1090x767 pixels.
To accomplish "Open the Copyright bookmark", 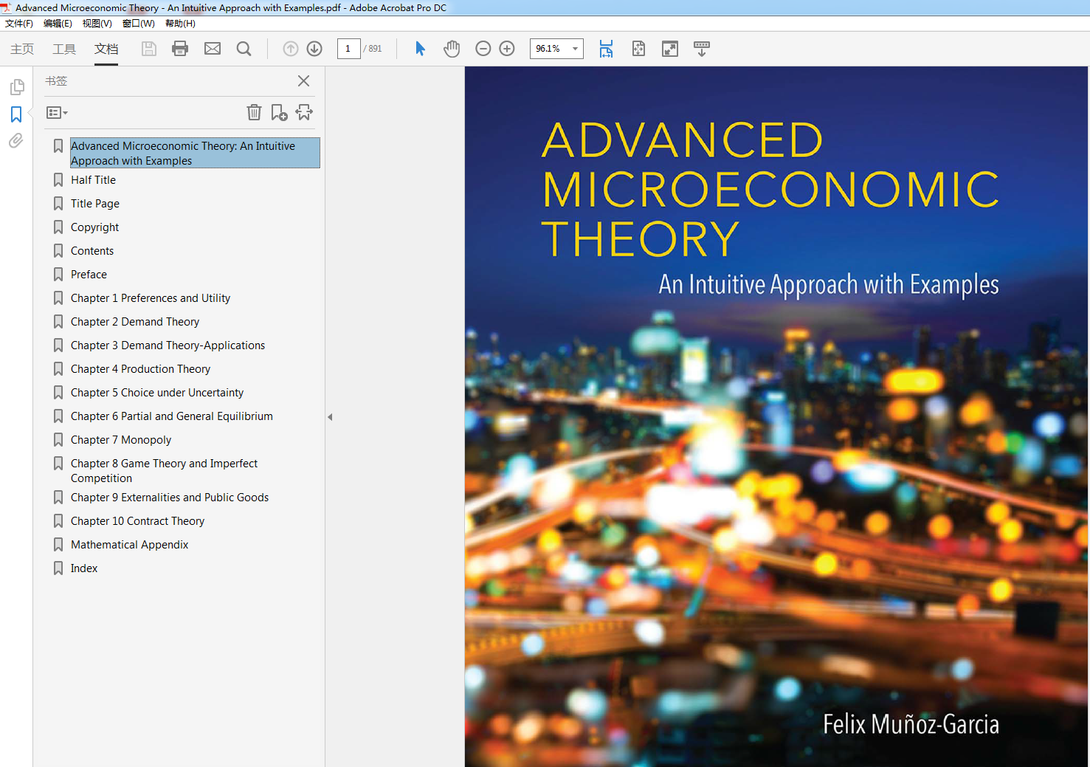I will [x=94, y=227].
